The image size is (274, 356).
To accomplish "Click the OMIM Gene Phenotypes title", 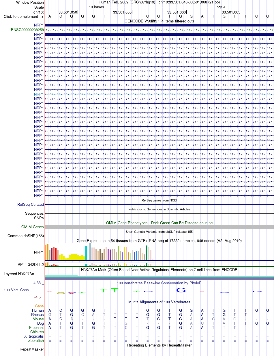I will (x=159, y=223).
